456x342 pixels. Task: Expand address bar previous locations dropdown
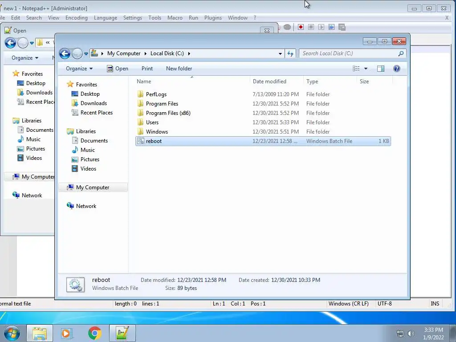pos(280,53)
